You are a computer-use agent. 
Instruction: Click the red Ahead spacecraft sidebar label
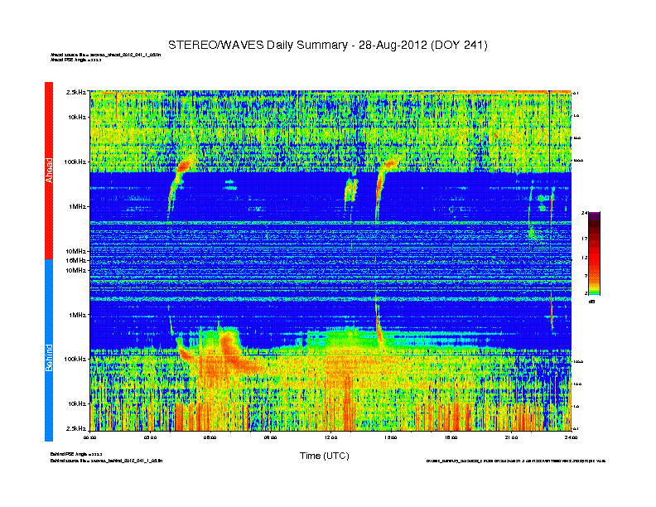(49, 168)
